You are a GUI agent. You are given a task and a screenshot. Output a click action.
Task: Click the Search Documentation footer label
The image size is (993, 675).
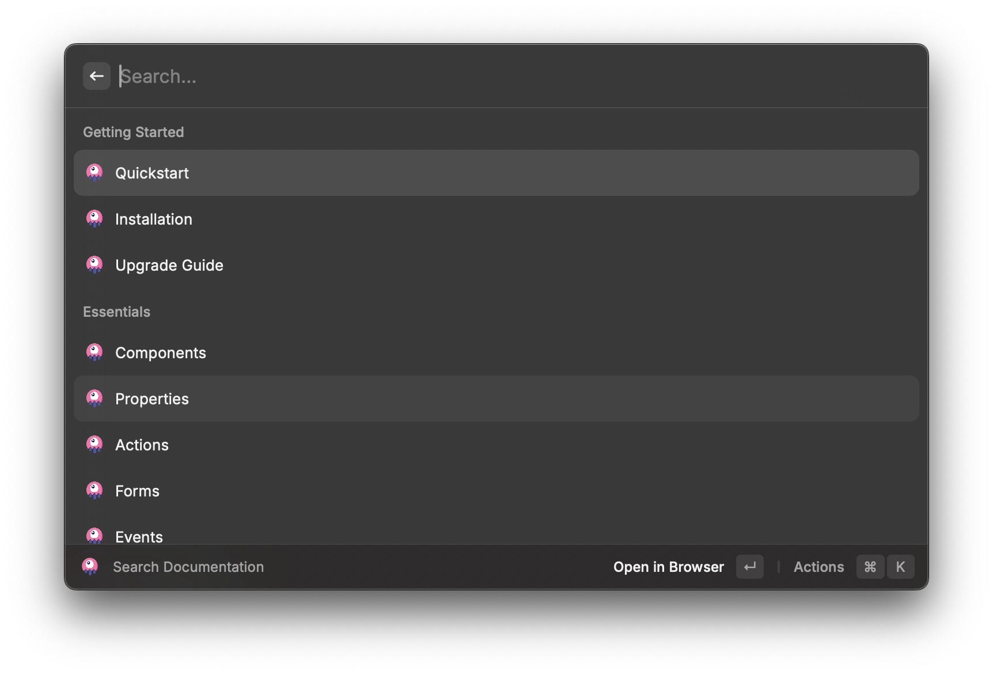tap(188, 567)
